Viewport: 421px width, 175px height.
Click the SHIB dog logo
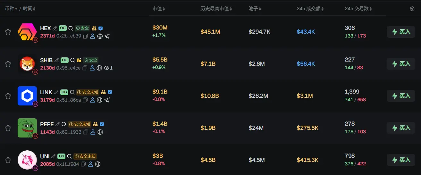(x=27, y=64)
